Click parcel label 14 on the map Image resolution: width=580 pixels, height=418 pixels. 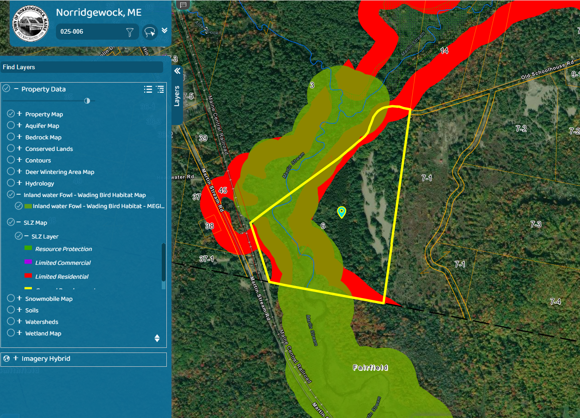click(x=444, y=51)
